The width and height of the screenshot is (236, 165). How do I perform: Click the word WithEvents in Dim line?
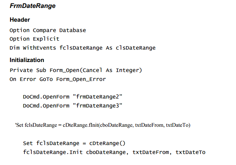coord(39,48)
